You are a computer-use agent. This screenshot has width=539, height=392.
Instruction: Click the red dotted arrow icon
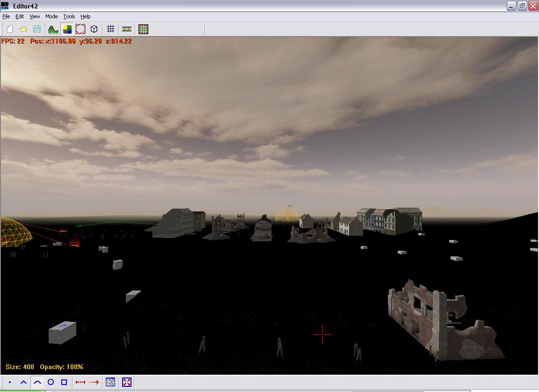[94, 382]
